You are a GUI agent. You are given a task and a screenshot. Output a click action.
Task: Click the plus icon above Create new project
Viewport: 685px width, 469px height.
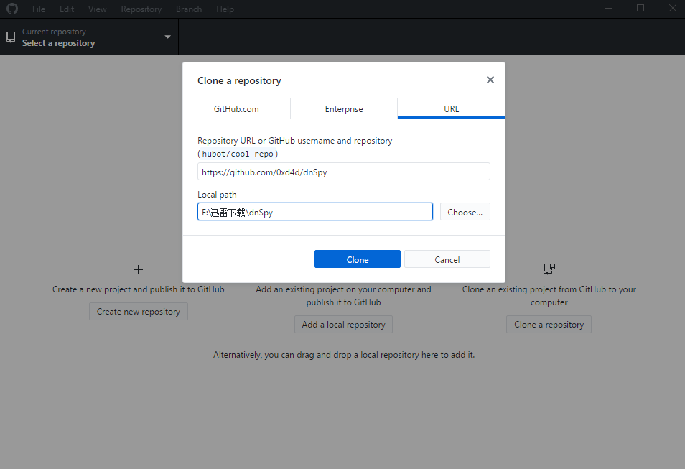pyautogui.click(x=139, y=269)
